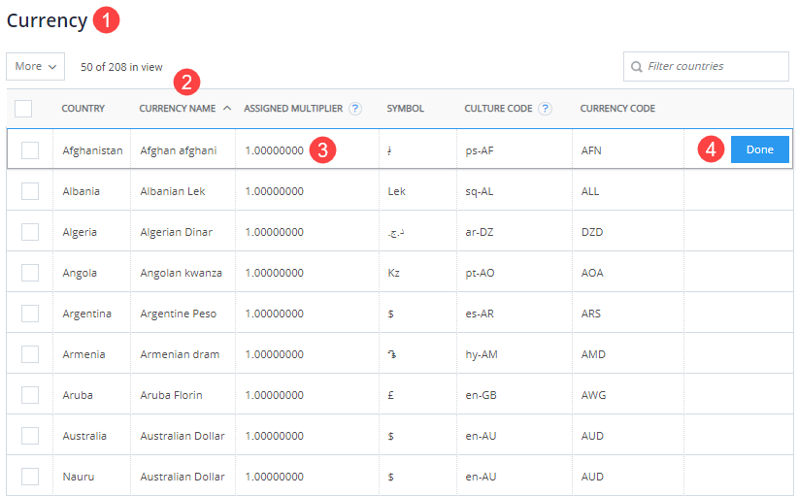Click the sq-AL culture code
798x496 pixels.
[479, 191]
